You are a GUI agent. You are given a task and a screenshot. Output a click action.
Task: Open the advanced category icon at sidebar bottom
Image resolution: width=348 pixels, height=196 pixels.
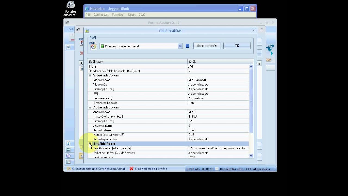click(x=68, y=162)
